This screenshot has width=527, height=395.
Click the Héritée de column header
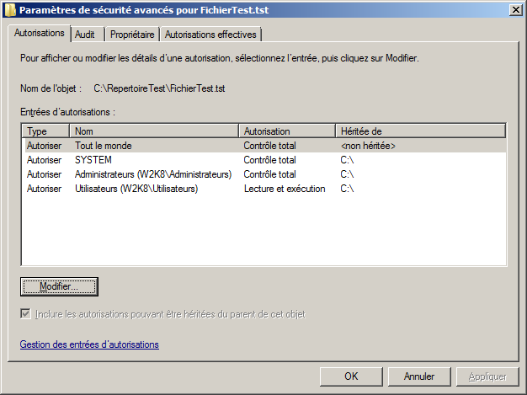(419, 131)
